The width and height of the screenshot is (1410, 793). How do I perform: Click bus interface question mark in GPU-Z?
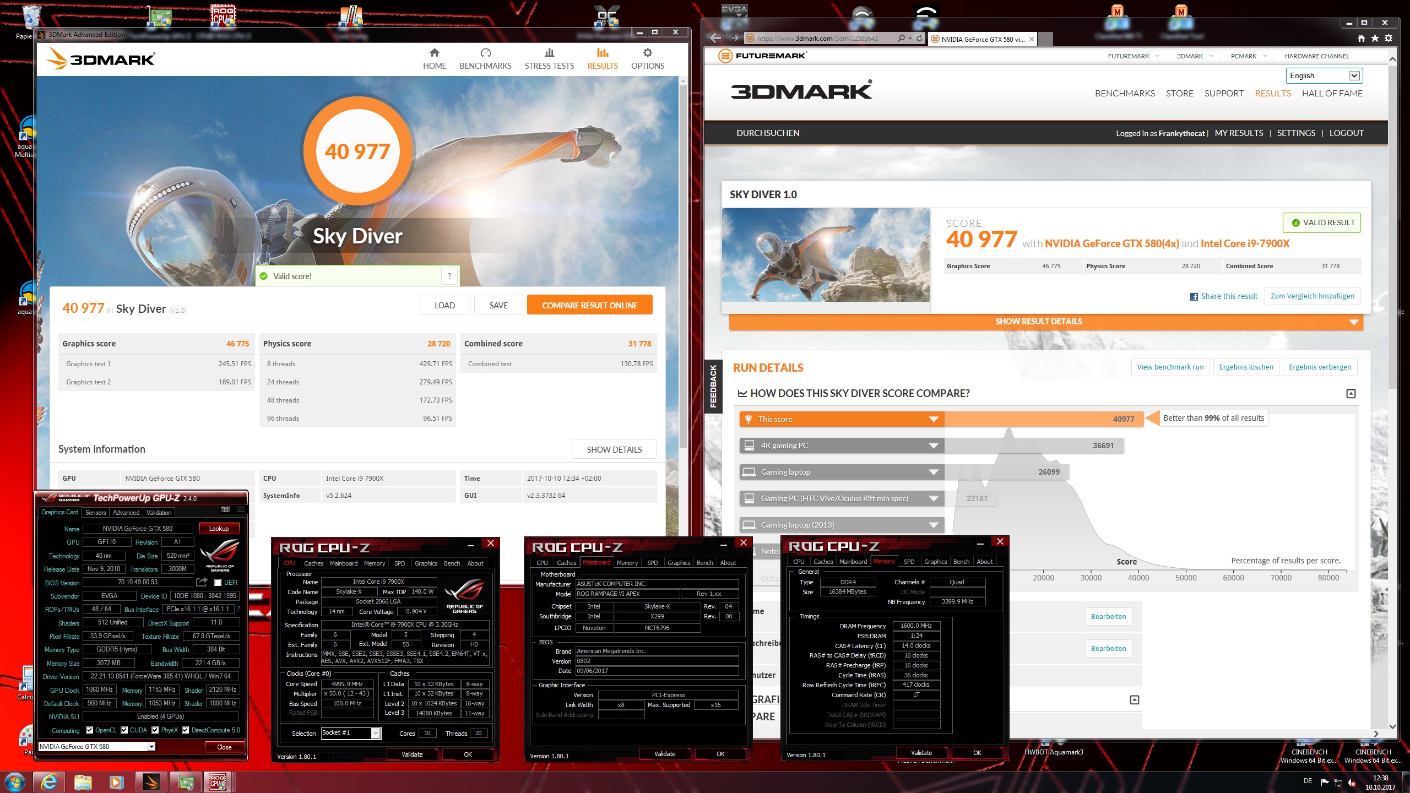pos(238,609)
